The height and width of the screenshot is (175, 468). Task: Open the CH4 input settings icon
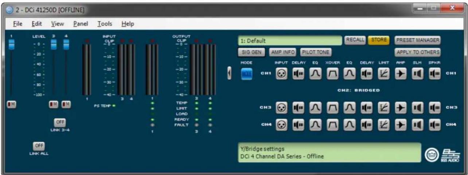point(282,124)
